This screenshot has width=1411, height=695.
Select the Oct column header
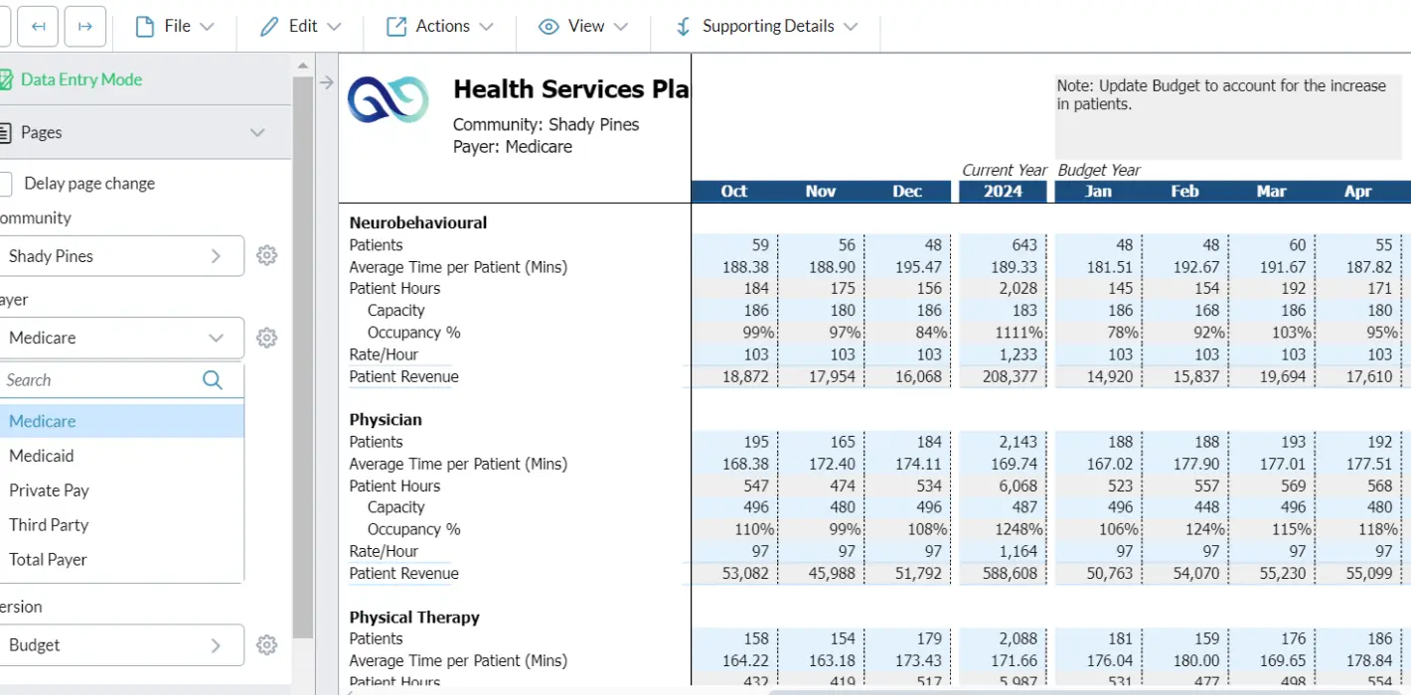tap(734, 192)
